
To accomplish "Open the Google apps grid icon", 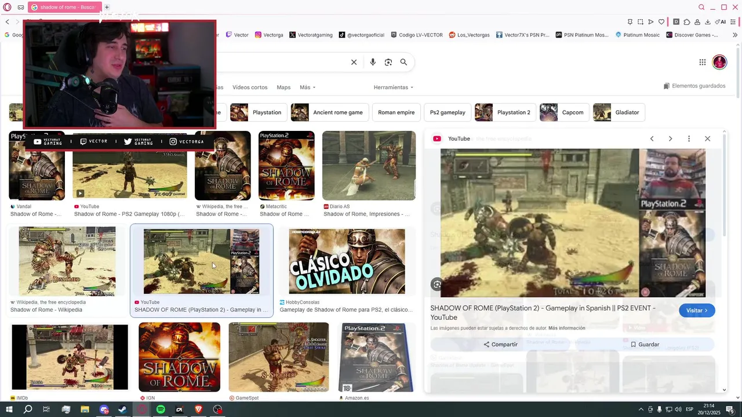I will [x=702, y=62].
